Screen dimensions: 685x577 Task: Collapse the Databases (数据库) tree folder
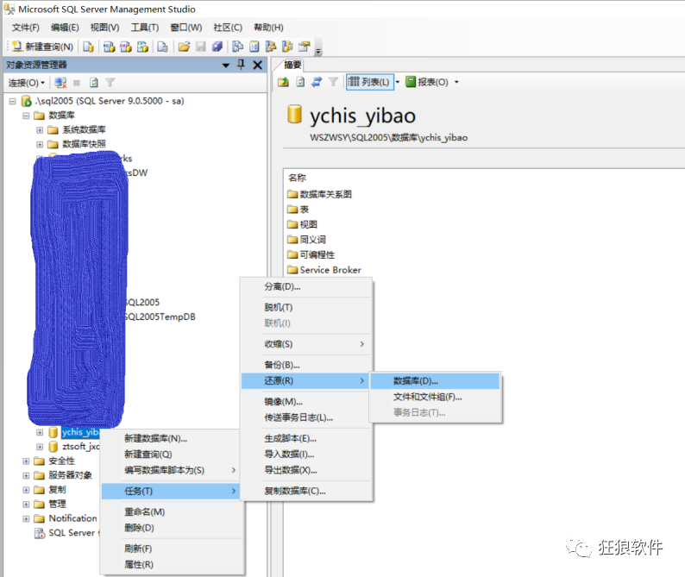pos(26,116)
